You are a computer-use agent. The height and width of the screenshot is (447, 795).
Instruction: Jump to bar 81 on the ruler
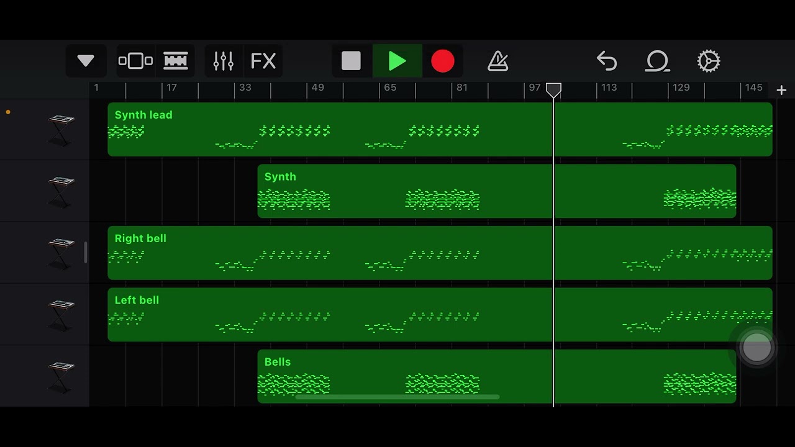coord(462,88)
